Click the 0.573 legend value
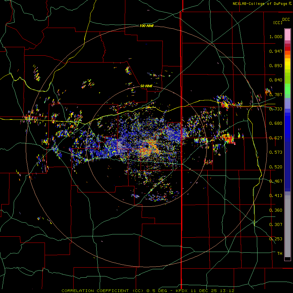This screenshot has width=293, height=293. click(276, 152)
